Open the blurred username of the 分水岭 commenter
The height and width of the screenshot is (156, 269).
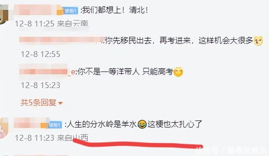[x=31, y=123]
